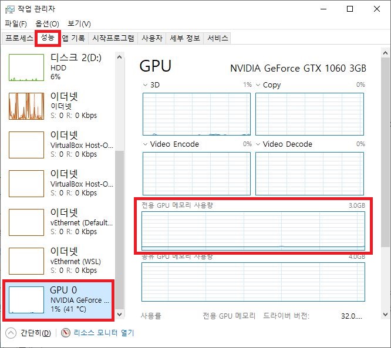Click the 3.0GB memory limit value
The height and width of the screenshot is (348, 391).
(356, 205)
